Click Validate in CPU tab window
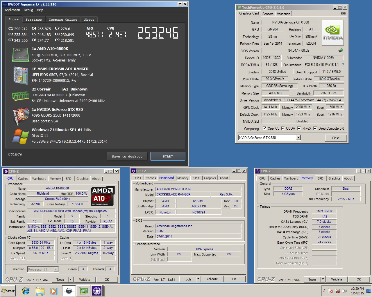 (x=85, y=280)
